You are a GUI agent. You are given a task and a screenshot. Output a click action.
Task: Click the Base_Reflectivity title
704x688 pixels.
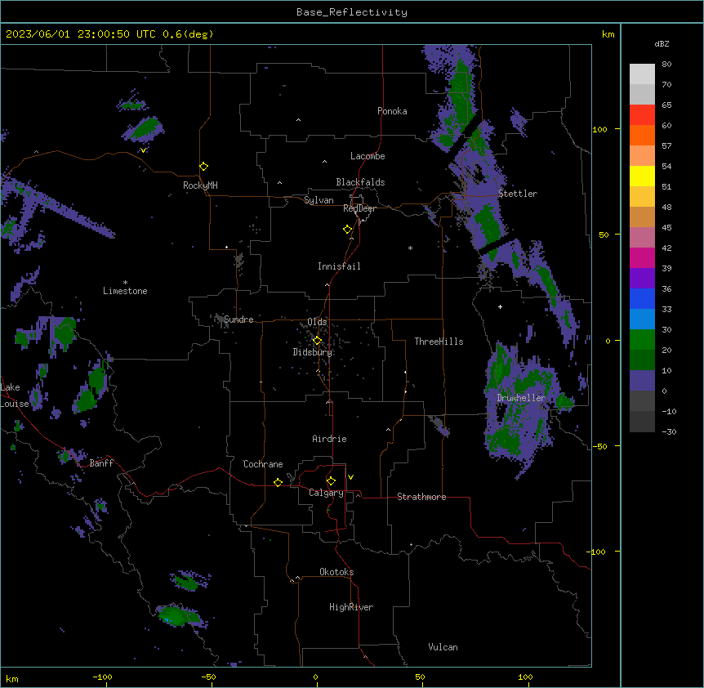click(x=352, y=12)
